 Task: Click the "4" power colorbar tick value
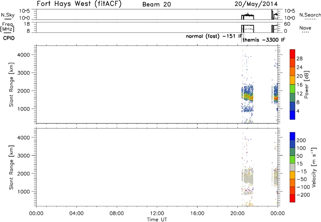tap(298, 111)
